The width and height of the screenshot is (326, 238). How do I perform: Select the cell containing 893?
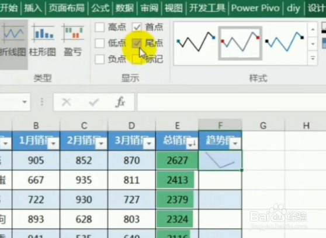pyautogui.click(x=36, y=219)
